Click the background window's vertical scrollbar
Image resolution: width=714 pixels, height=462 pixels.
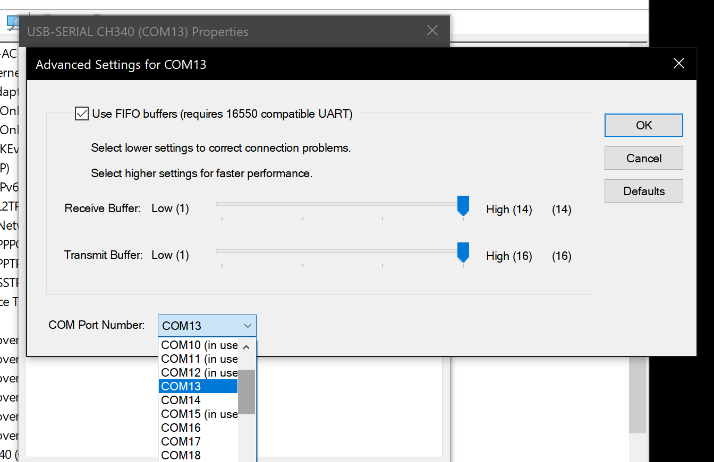(x=637, y=395)
